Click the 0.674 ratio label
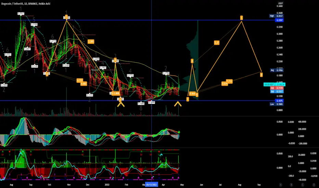The height and width of the screenshot is (188, 319). [225, 84]
